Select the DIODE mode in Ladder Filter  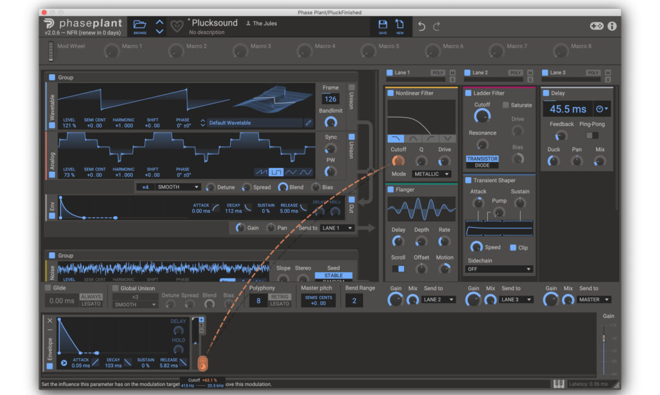click(482, 165)
